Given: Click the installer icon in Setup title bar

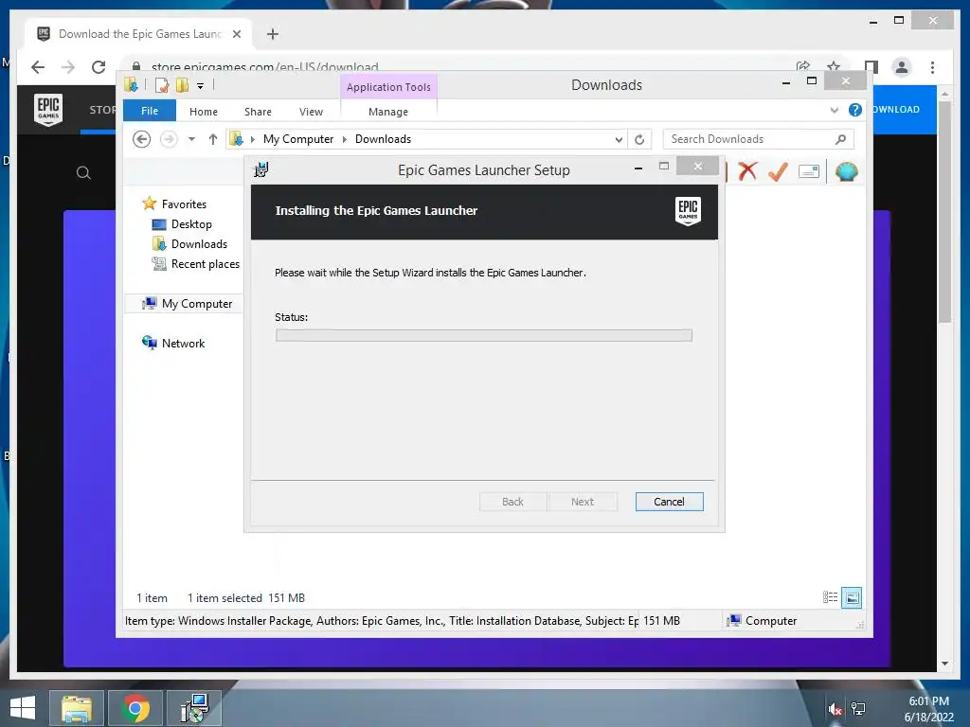Looking at the screenshot, I should coord(261,169).
